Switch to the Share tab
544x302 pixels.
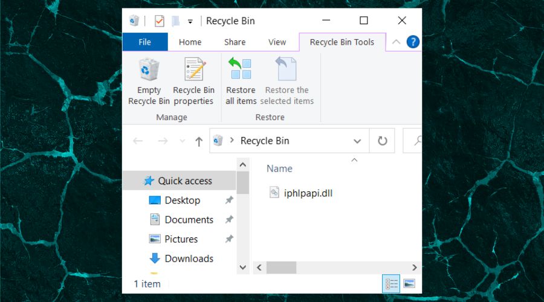235,42
